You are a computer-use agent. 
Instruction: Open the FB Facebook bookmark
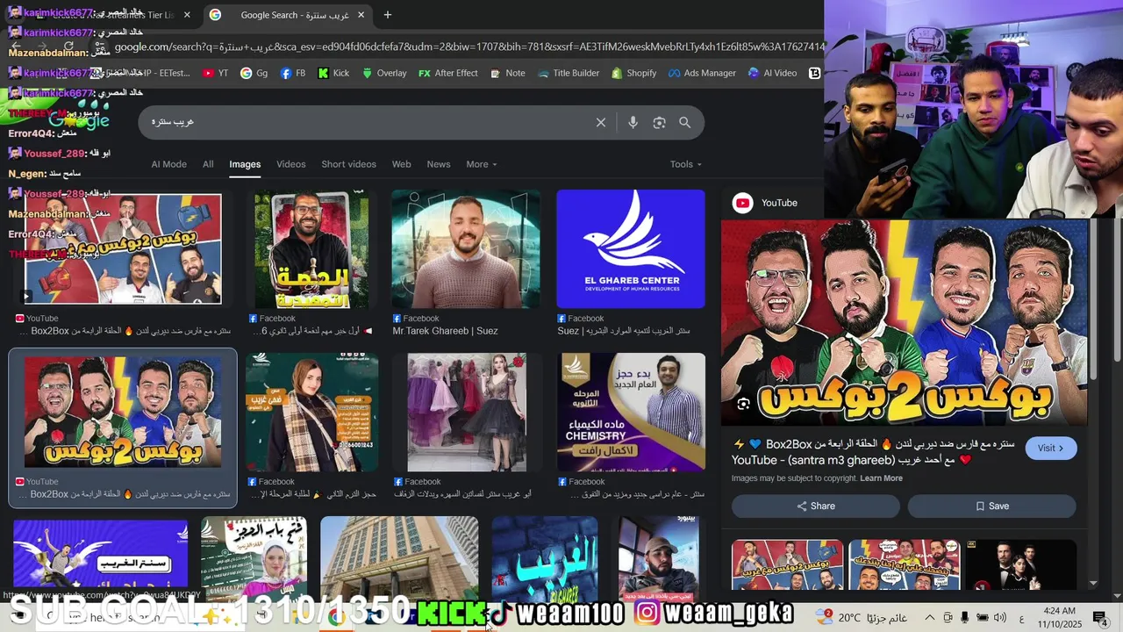pyautogui.click(x=293, y=73)
